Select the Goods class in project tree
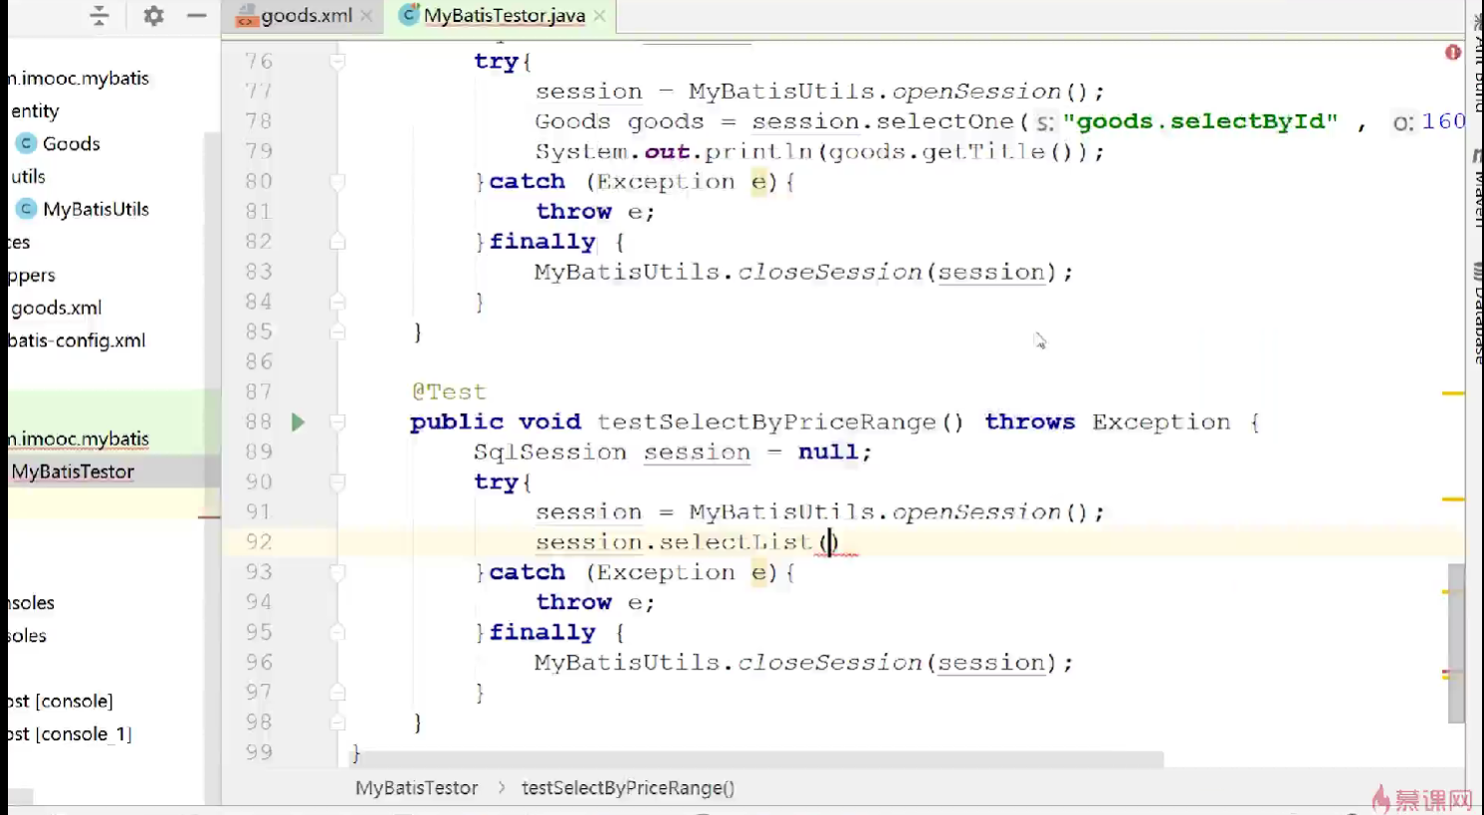This screenshot has height=815, width=1484. pos(72,143)
